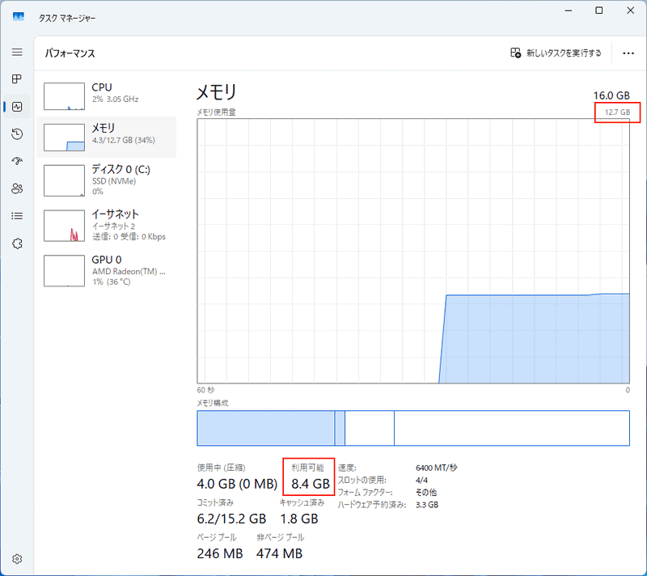The width and height of the screenshot is (647, 576).
Task: Open the Processes view
Action: 16,79
